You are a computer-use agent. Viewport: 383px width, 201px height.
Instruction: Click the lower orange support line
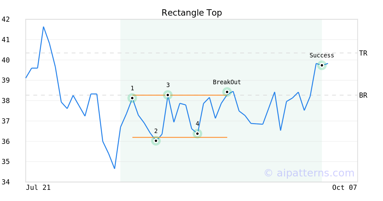pos(179,137)
